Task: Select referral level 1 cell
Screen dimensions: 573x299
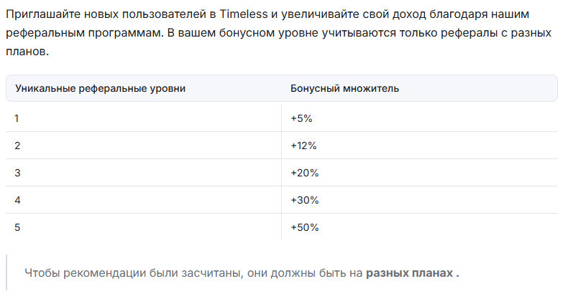Action: [x=143, y=118]
